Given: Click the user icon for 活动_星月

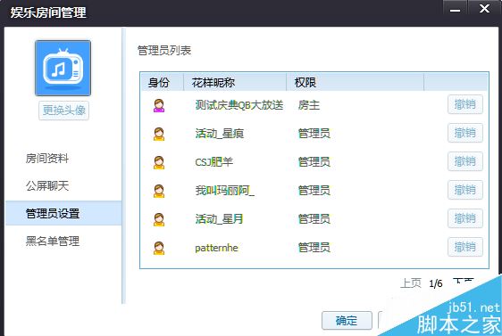Looking at the screenshot, I should [x=159, y=219].
